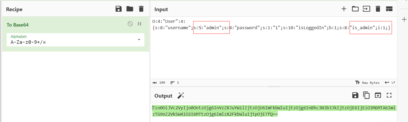Open folder as input
This screenshot has width=408, height=122.
[355, 9]
